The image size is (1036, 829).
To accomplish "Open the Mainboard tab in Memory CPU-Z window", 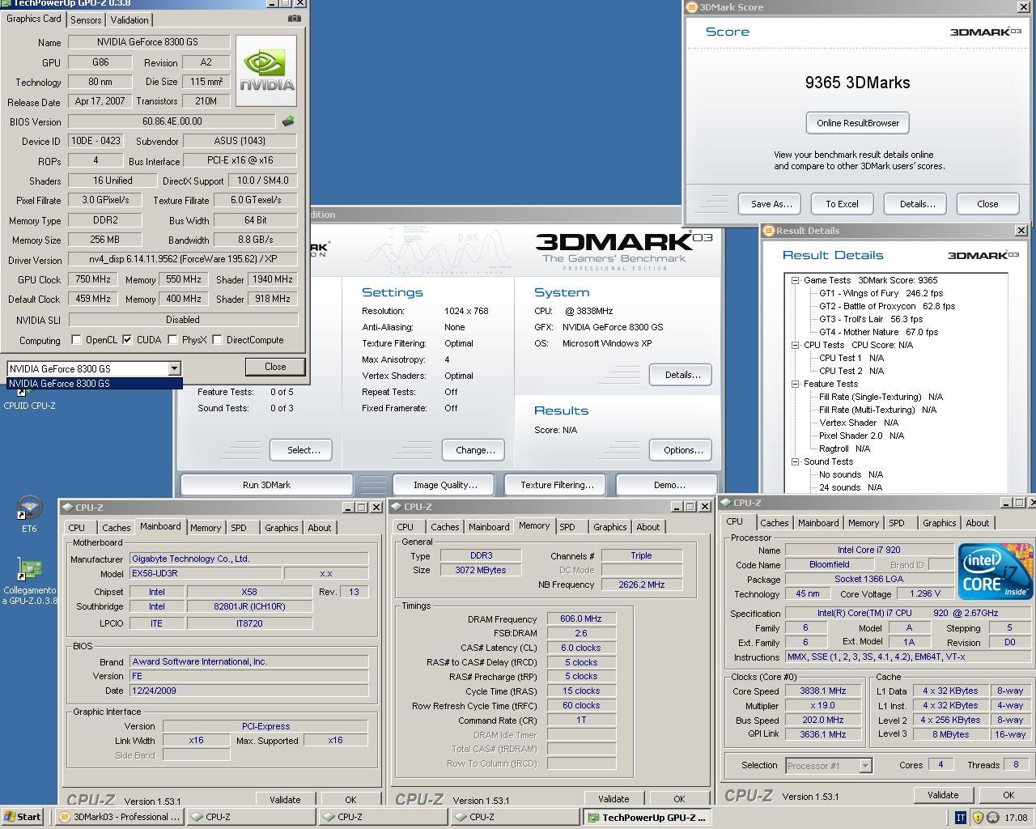I will [x=489, y=527].
